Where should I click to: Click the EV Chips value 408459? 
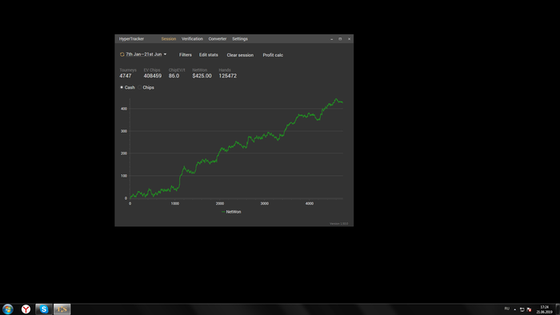pos(153,76)
